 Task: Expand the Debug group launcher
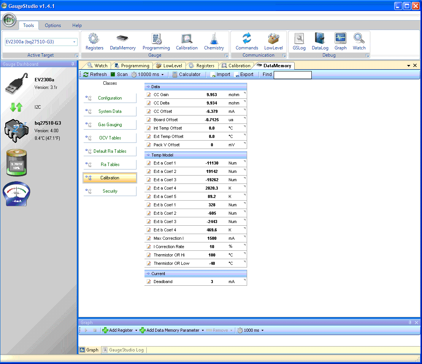click(367, 56)
